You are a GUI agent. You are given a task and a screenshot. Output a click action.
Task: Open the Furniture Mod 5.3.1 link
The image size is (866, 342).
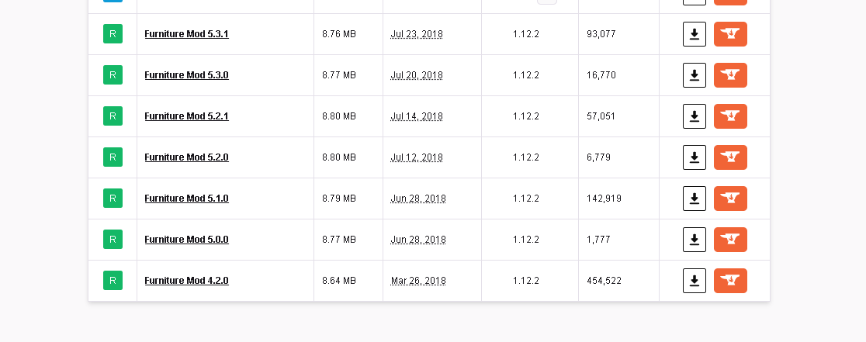pos(187,34)
